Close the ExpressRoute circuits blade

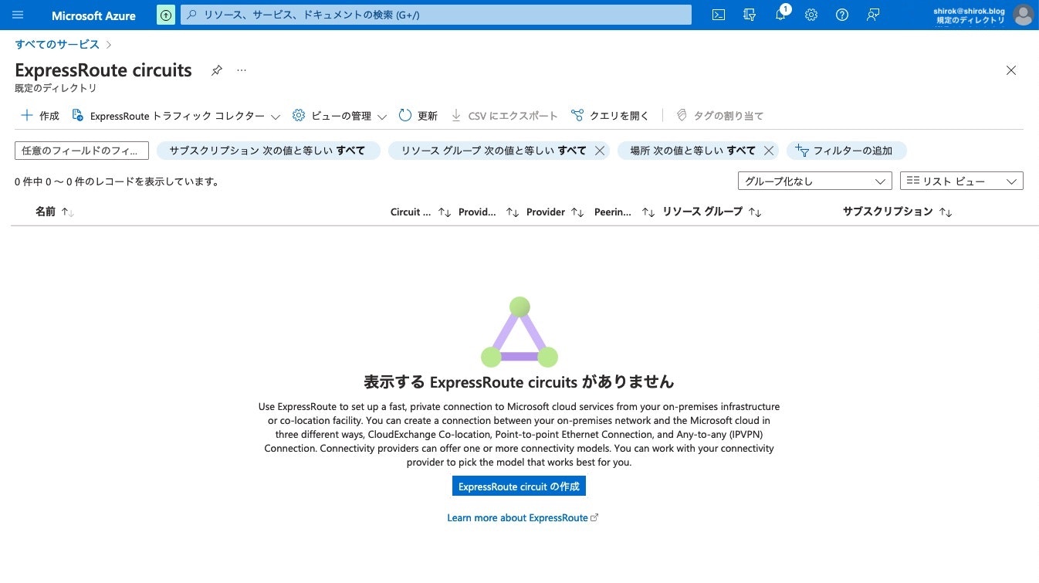pyautogui.click(x=1011, y=70)
